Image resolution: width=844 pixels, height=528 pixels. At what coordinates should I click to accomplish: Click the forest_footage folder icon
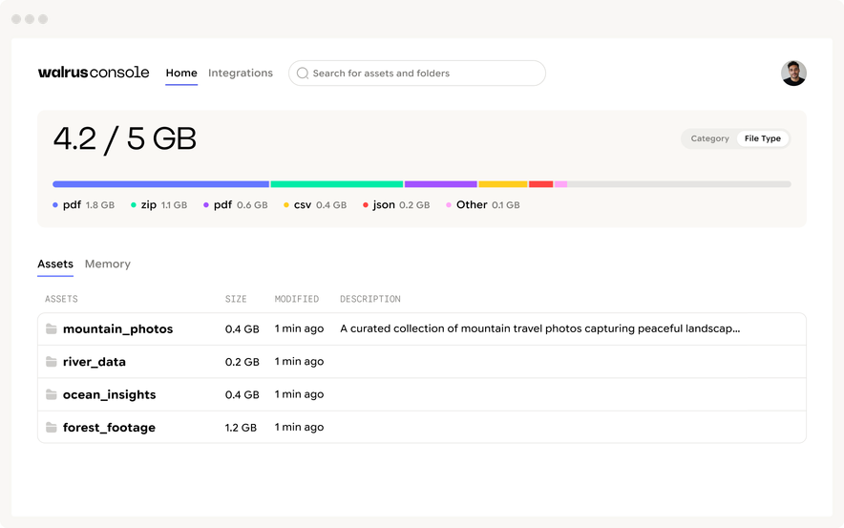(x=52, y=428)
